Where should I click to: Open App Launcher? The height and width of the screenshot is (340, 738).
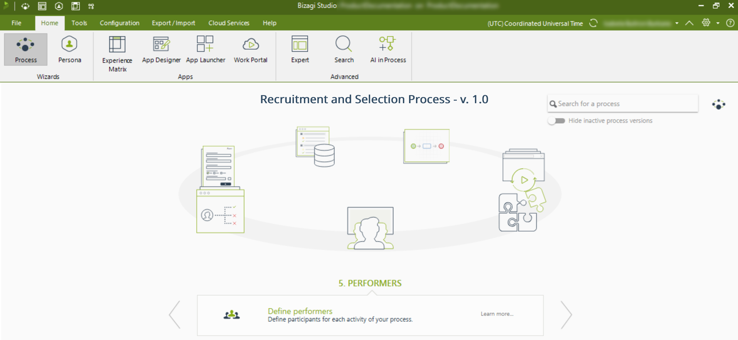205,49
